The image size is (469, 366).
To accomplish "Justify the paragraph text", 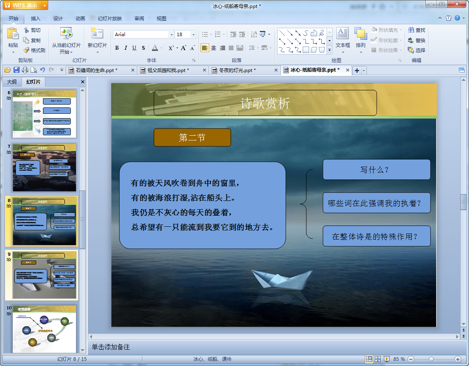I will [x=231, y=48].
